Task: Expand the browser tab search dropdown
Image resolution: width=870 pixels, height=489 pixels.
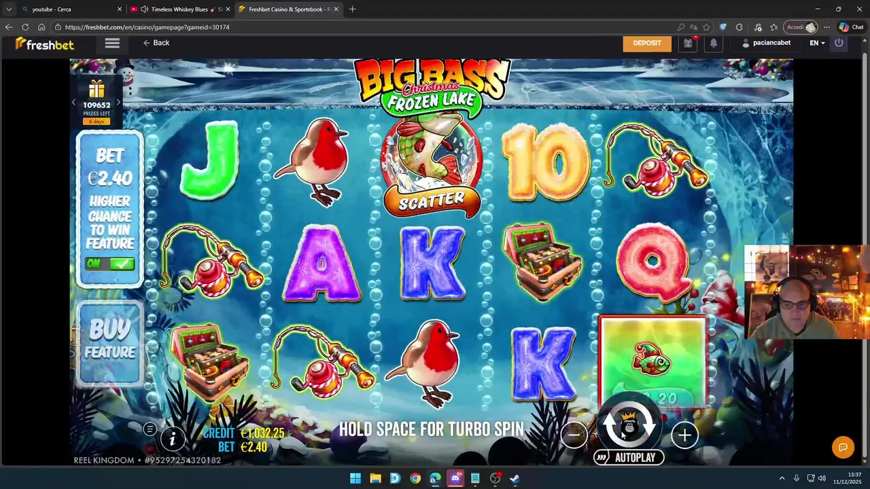Action: pos(8,10)
